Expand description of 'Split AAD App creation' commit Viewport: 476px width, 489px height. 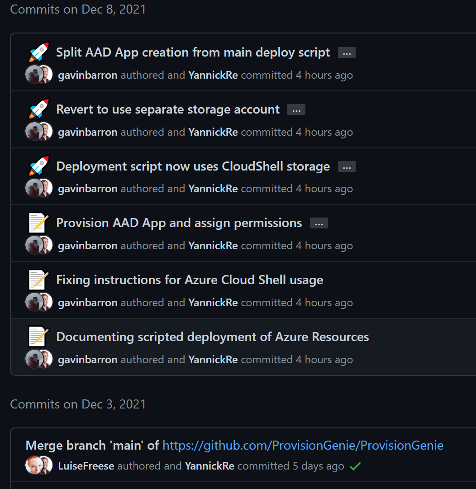pos(347,53)
